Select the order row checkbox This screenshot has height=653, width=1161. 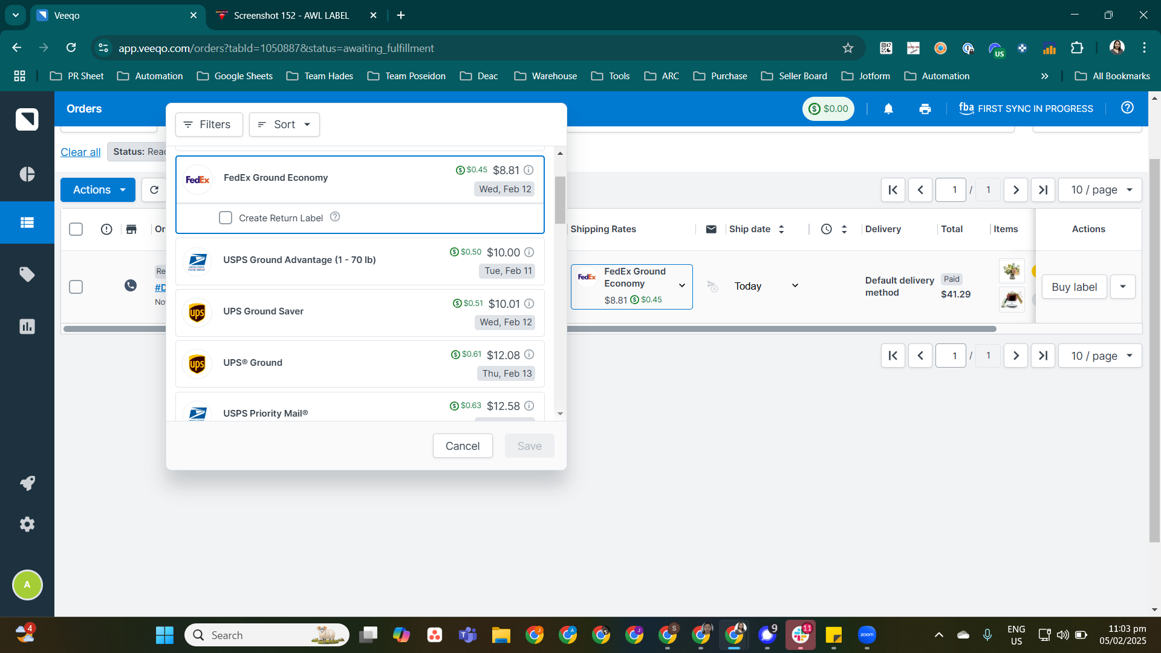(x=76, y=287)
